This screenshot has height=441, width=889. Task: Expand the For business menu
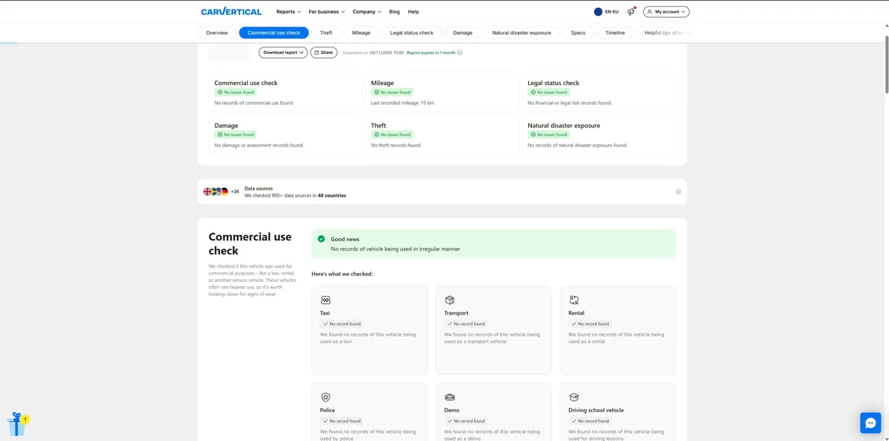click(327, 12)
